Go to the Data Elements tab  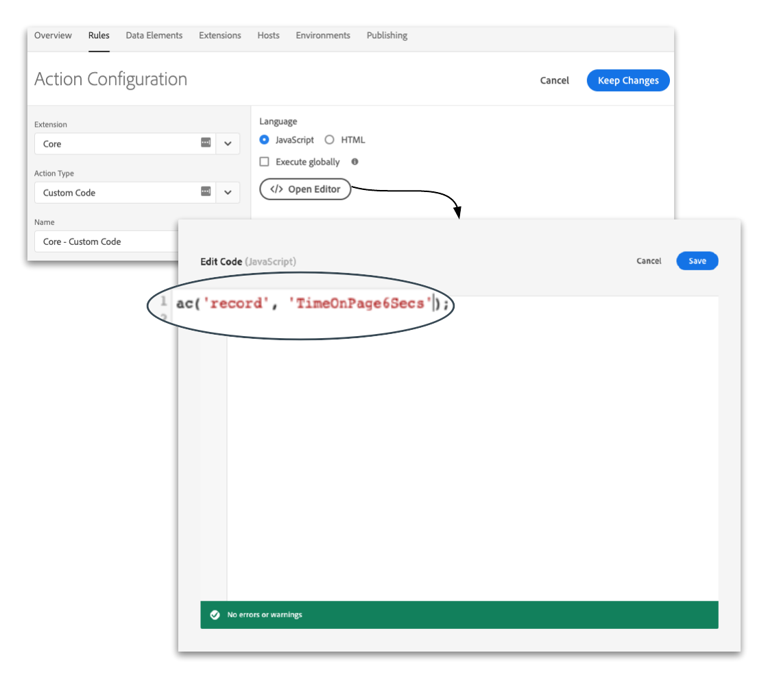coord(154,35)
